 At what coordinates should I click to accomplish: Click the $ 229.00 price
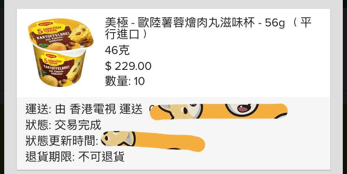tap(128, 66)
